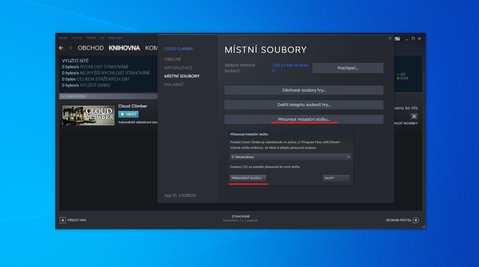479x267 pixels.
Task: Click the RYCHLOST STAHOVÁNÍ stat line
Action: tap(95, 67)
